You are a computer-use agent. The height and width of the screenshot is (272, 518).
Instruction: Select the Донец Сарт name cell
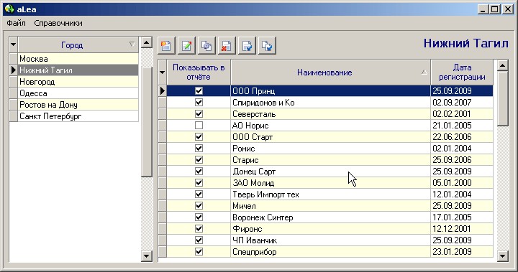point(330,171)
